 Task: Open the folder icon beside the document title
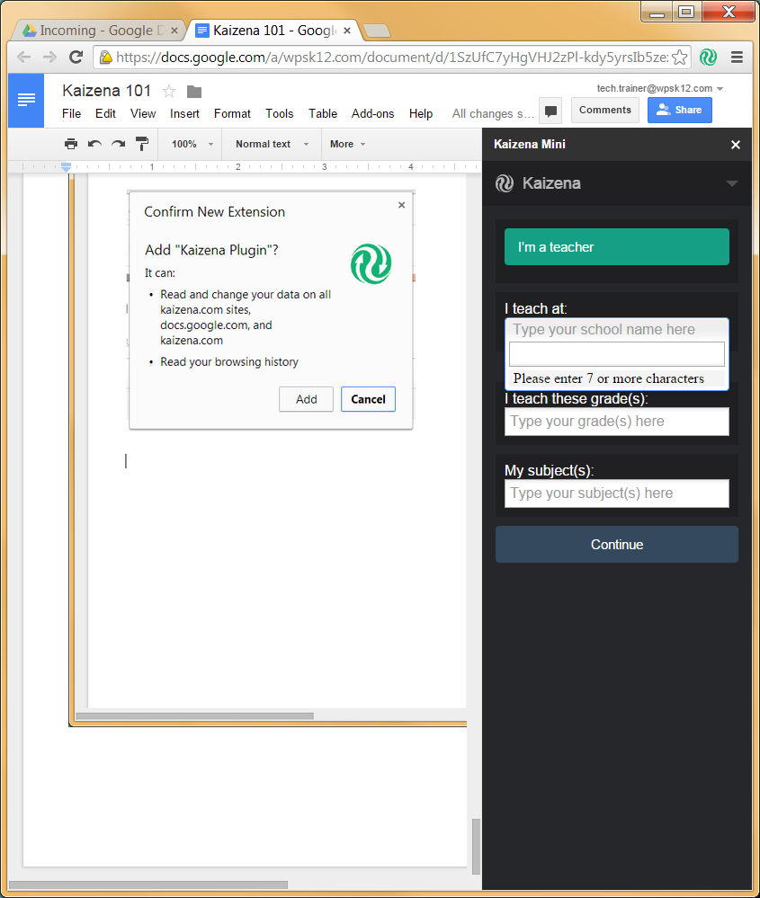[194, 91]
